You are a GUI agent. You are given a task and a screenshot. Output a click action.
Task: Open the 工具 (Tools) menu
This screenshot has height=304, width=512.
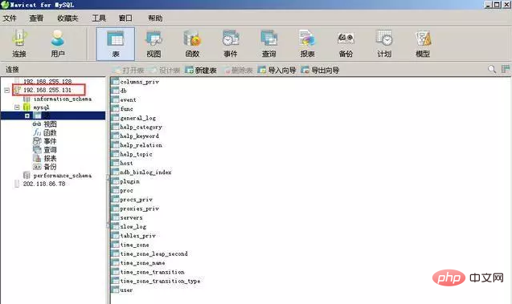coord(99,18)
